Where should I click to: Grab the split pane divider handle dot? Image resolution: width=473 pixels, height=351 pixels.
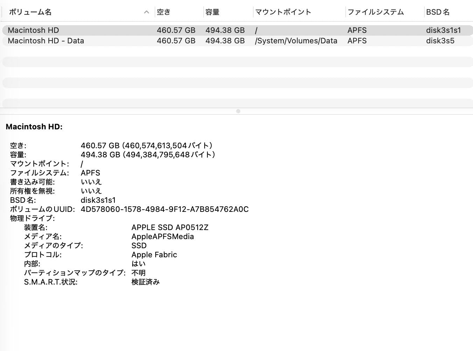coord(238,111)
